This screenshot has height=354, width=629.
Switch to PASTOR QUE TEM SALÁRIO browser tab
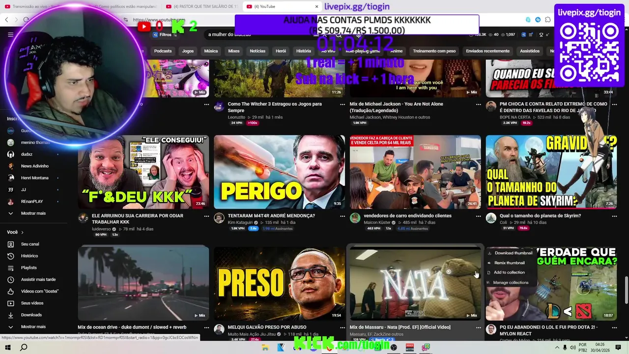point(201,6)
